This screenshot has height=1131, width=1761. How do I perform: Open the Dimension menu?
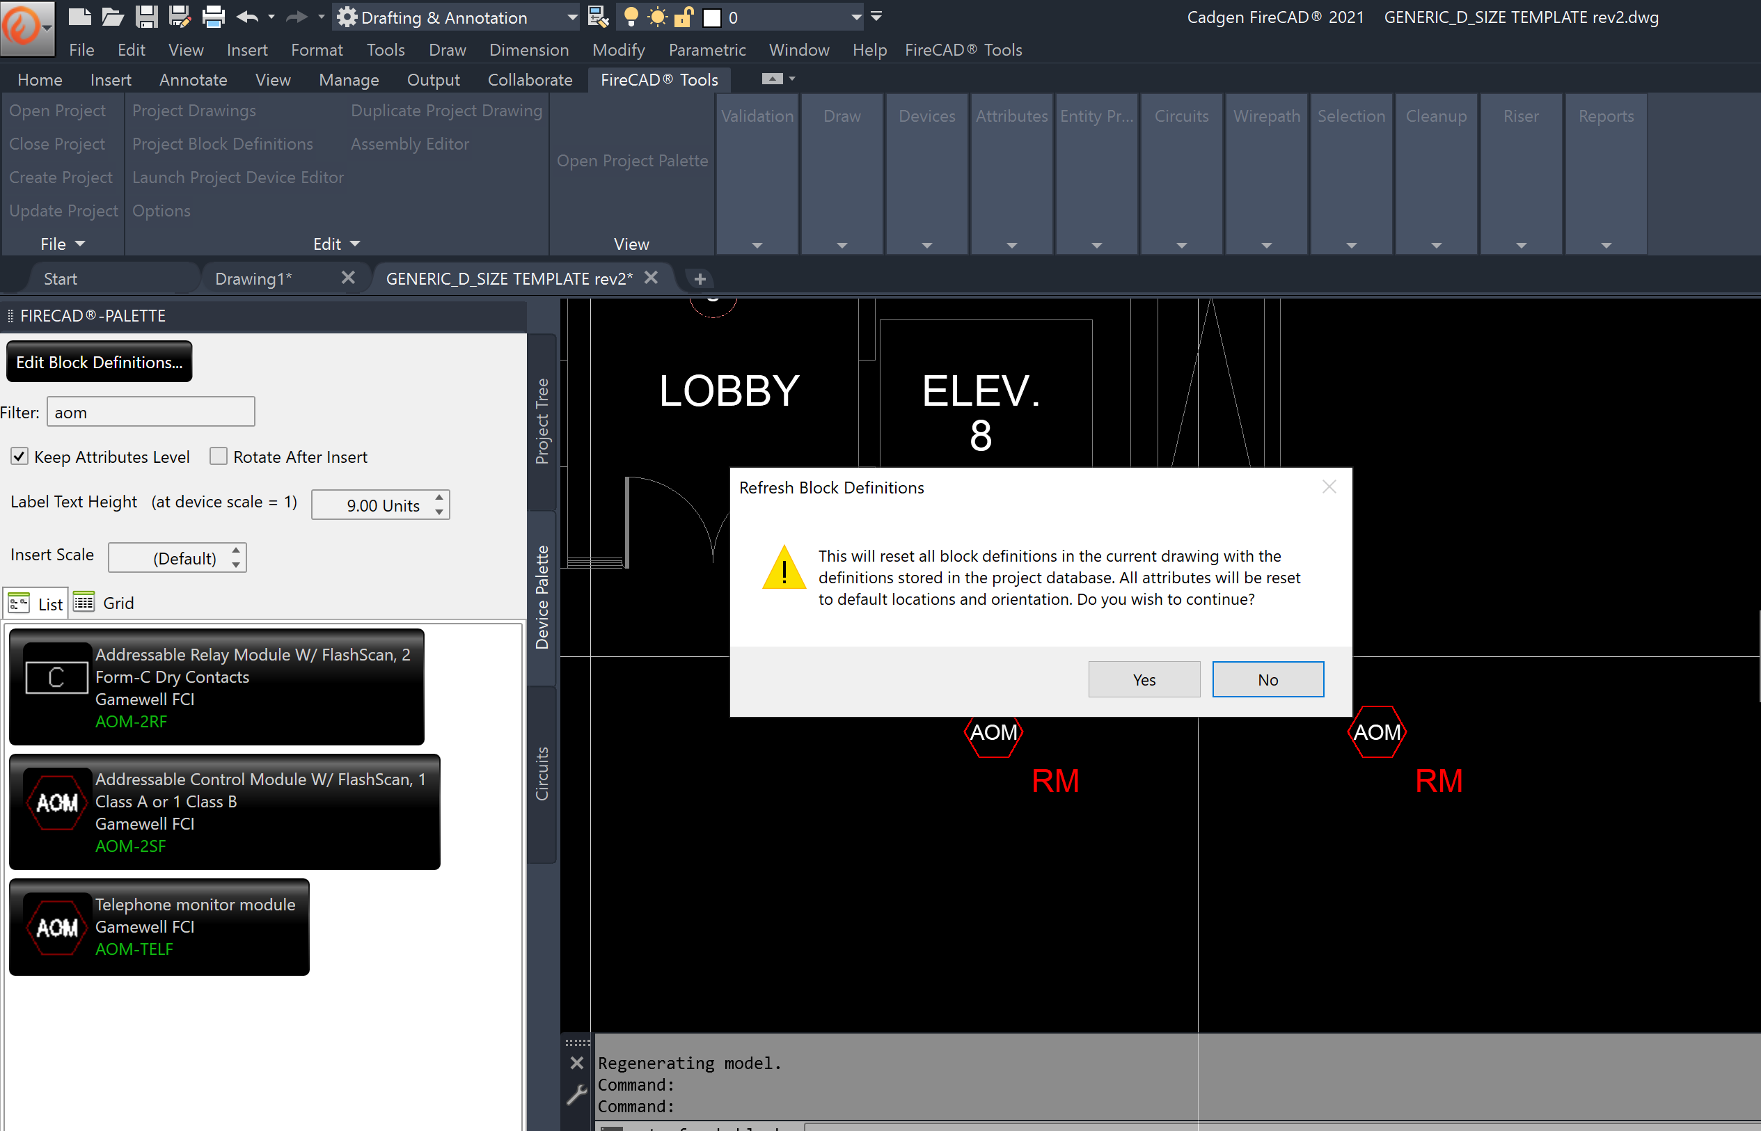point(529,50)
